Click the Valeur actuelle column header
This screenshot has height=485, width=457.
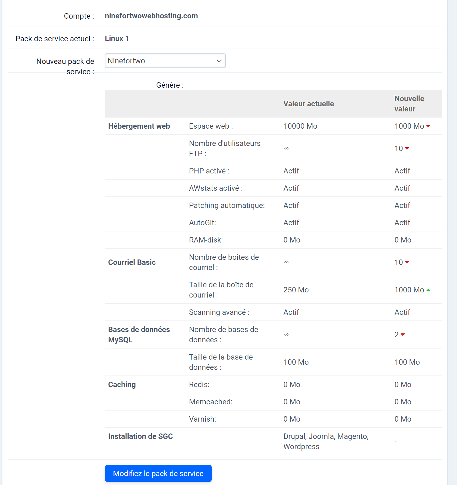[308, 104]
